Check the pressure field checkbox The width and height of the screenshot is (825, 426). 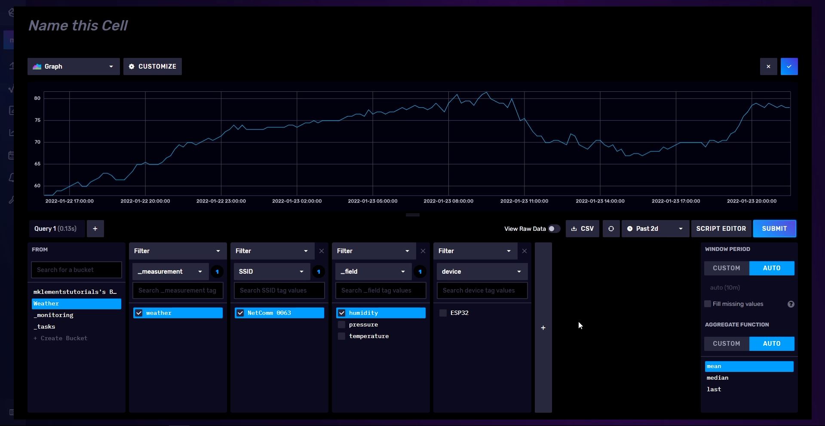coord(342,325)
